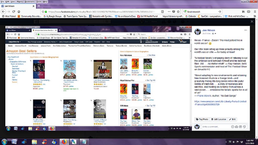Insert an emoji in comment box
Viewport: 258px width, 145px height.
[232, 127]
